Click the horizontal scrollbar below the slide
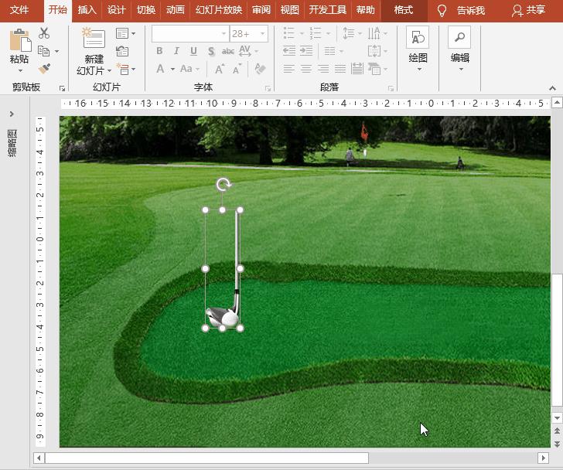Screen dimensions: 563x470 pos(206,458)
